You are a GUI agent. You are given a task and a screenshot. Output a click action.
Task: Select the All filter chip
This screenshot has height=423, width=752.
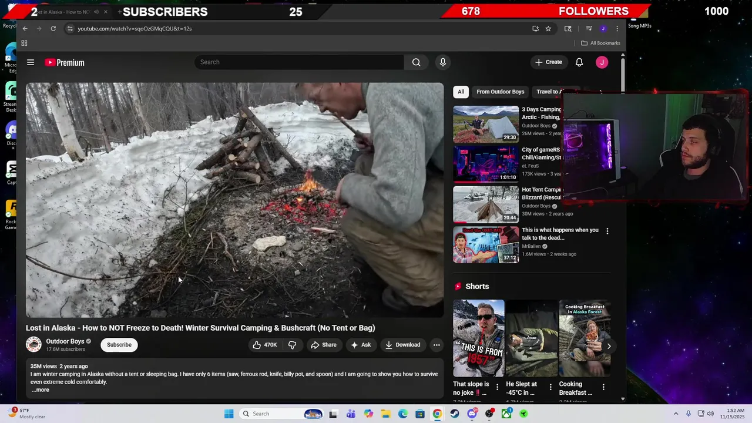[461, 92]
